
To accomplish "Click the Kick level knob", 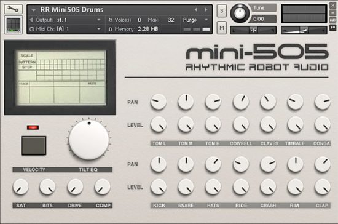I will click(x=159, y=186).
